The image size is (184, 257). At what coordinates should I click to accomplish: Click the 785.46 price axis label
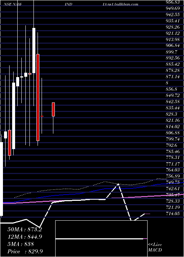pyautogui.click(x=173, y=152)
